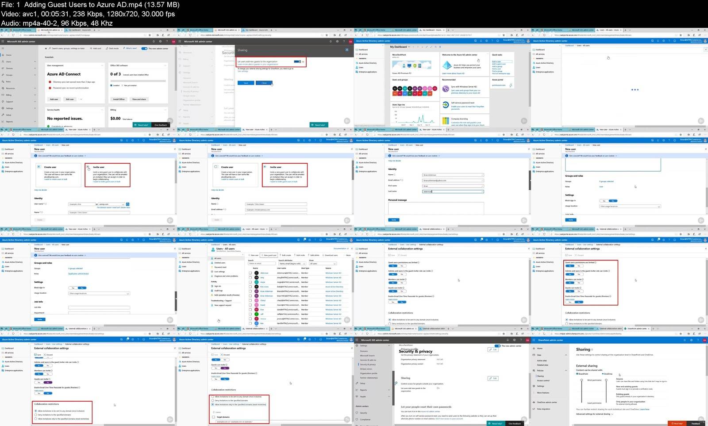
Task: Collapse the Policies section in SharePoint sidebar
Action: point(566,370)
